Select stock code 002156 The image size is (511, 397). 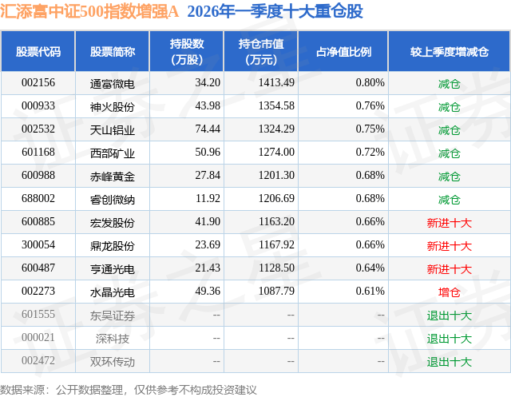point(38,83)
